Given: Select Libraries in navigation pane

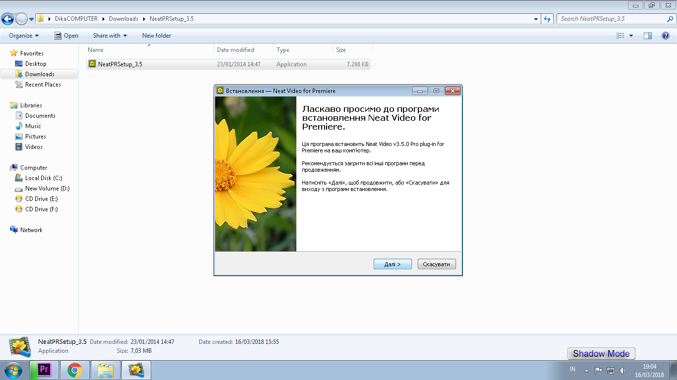Looking at the screenshot, I should tap(31, 105).
